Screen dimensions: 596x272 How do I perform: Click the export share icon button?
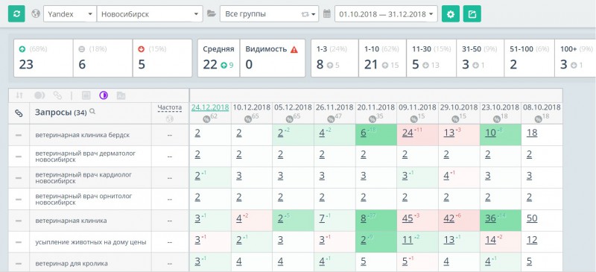pyautogui.click(x=472, y=14)
